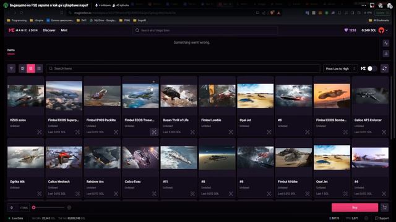Click the items count input showing 0

click(x=12, y=208)
